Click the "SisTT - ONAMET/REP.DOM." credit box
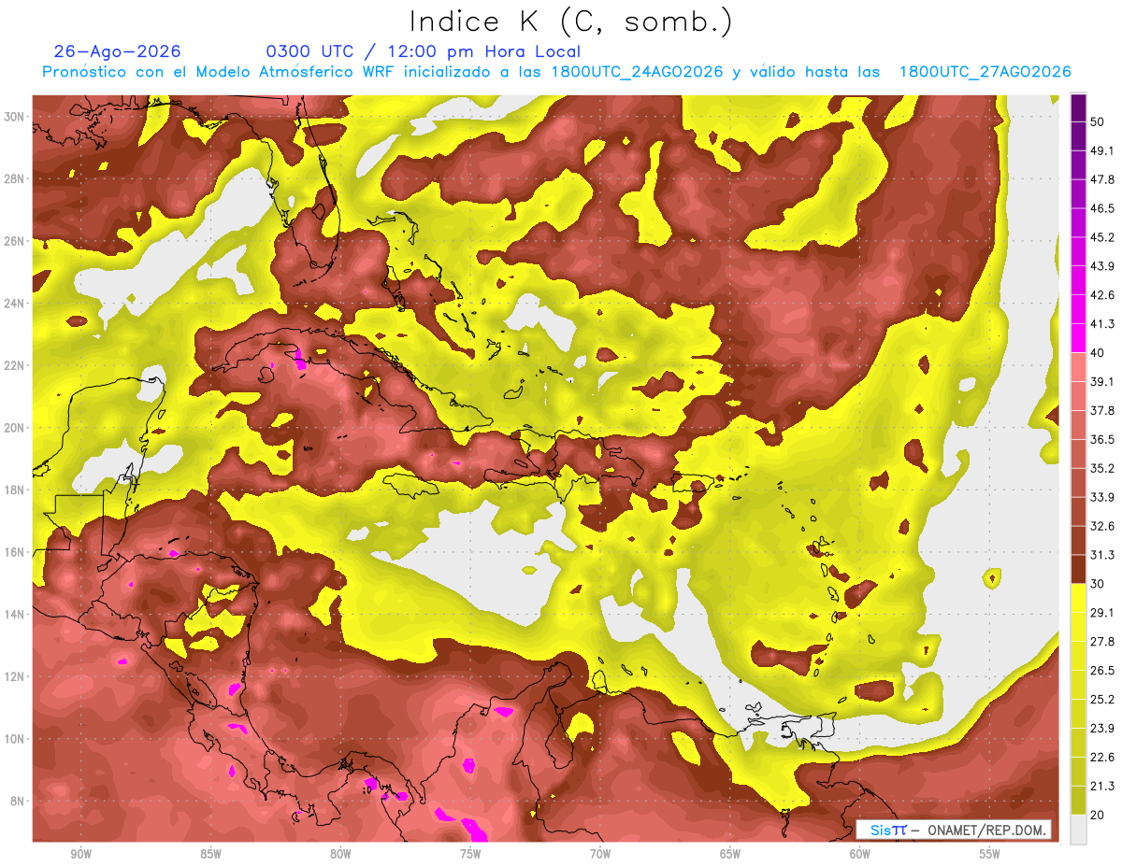Image resolution: width=1122 pixels, height=866 pixels. click(x=954, y=830)
